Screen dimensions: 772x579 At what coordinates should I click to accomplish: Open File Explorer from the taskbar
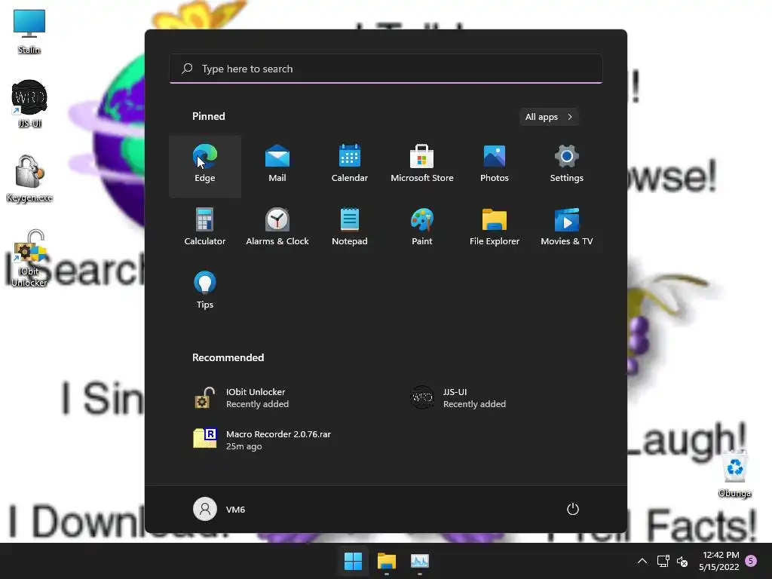(387, 561)
